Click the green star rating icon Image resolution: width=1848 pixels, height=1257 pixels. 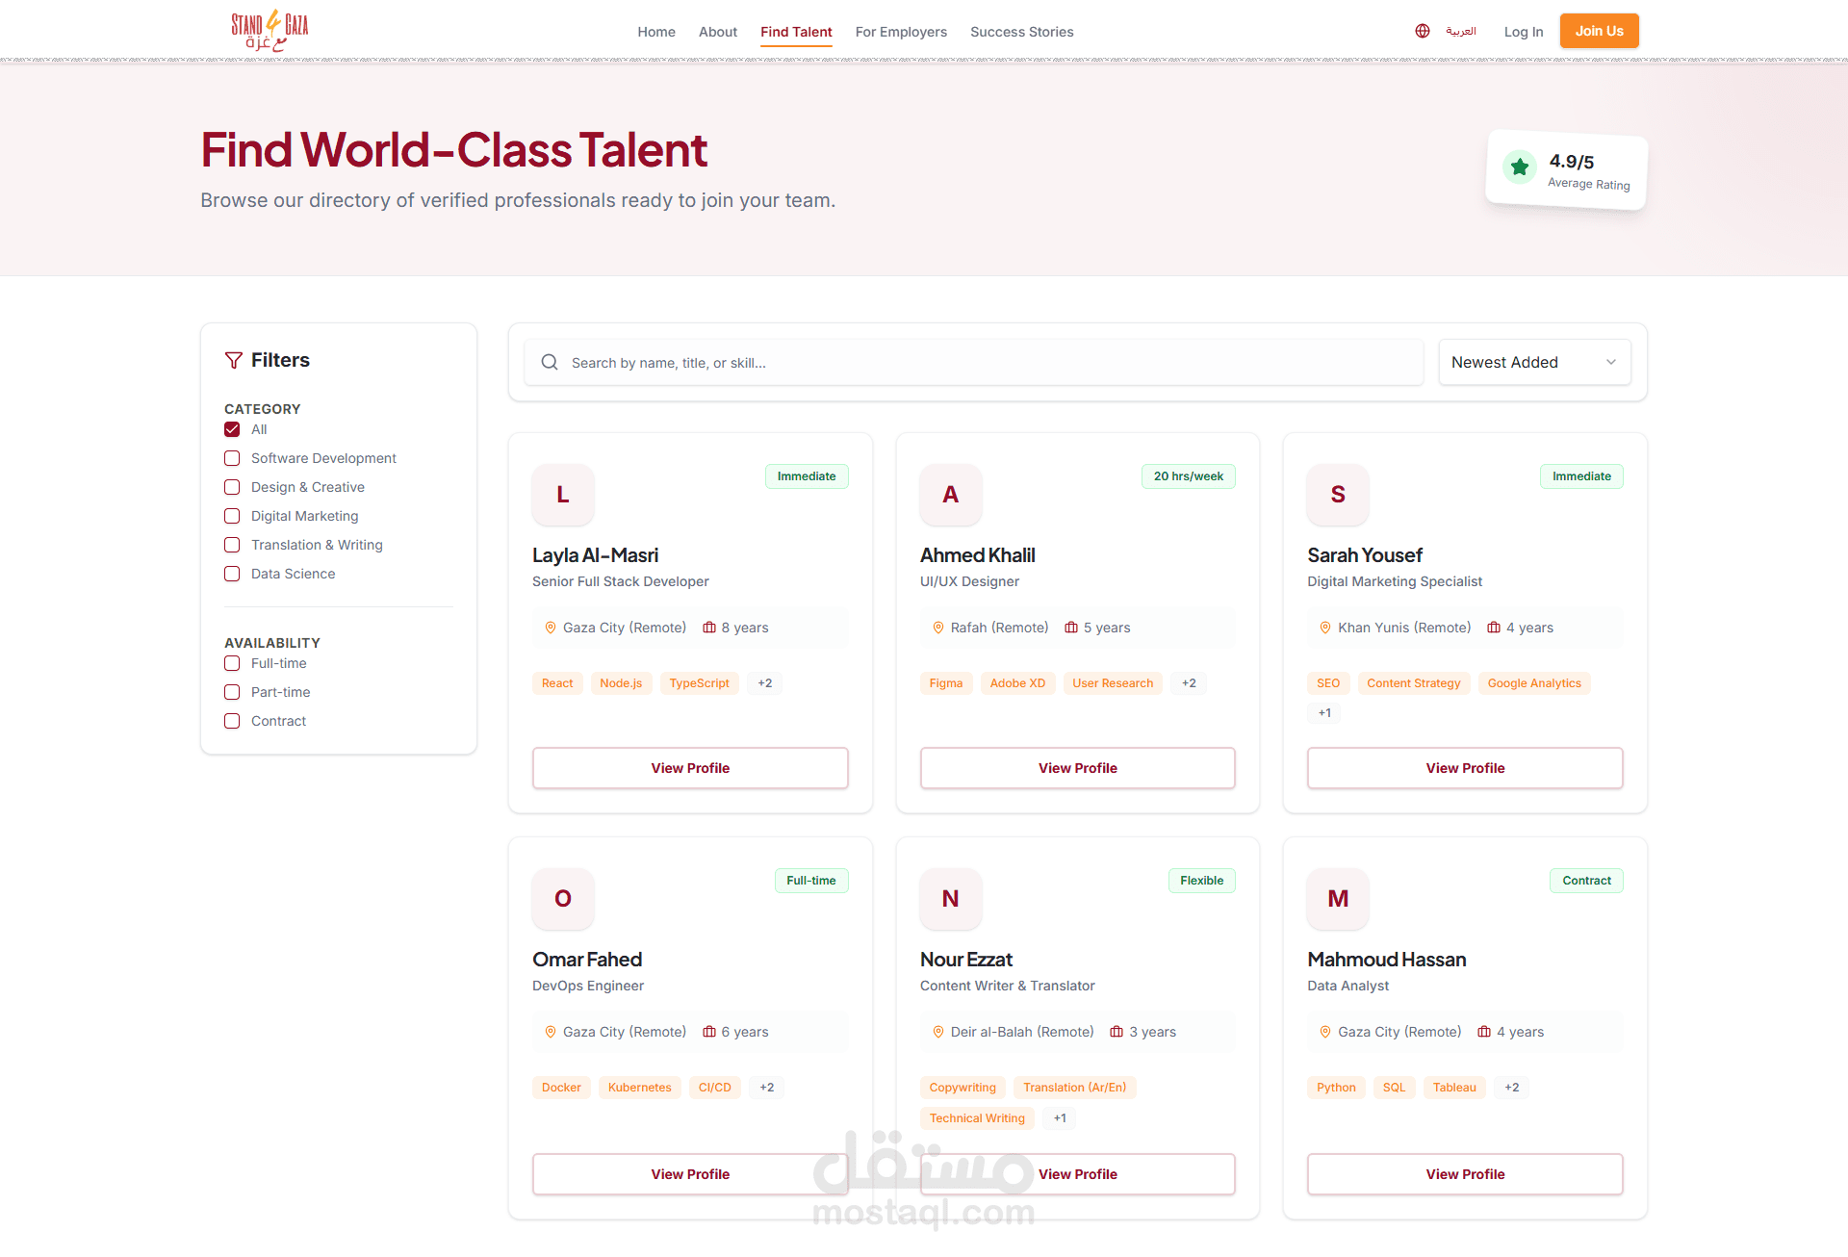click(x=1520, y=167)
